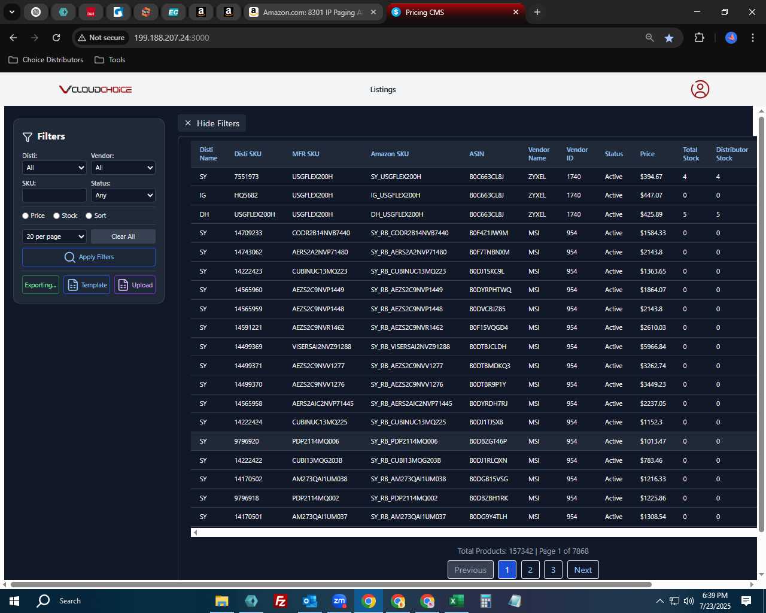Click the Listings navigation item

point(383,90)
